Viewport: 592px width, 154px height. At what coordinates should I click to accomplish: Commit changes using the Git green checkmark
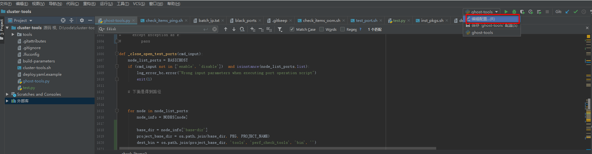coord(575,12)
